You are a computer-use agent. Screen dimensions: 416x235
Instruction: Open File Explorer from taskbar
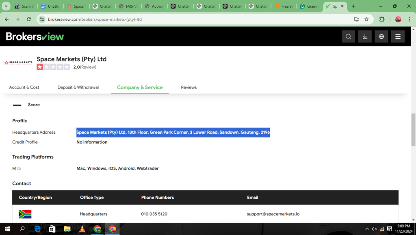(x=67, y=229)
